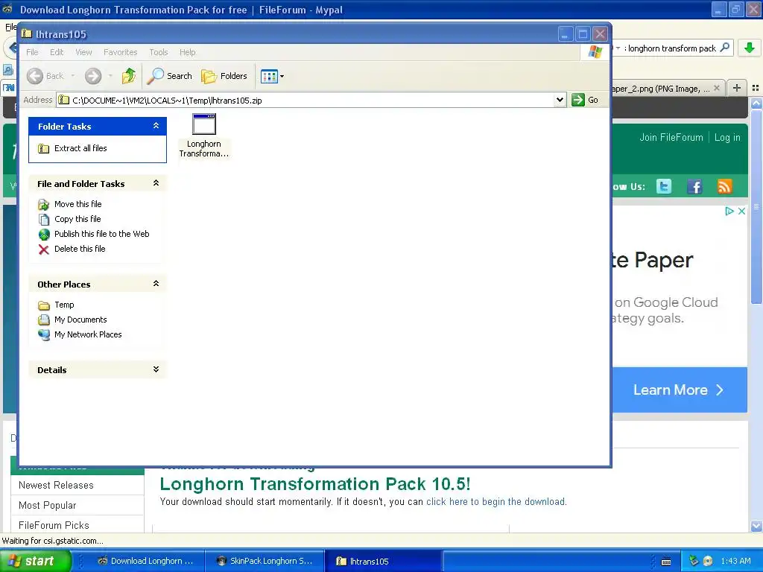Click the Go button beside address

pyautogui.click(x=585, y=100)
